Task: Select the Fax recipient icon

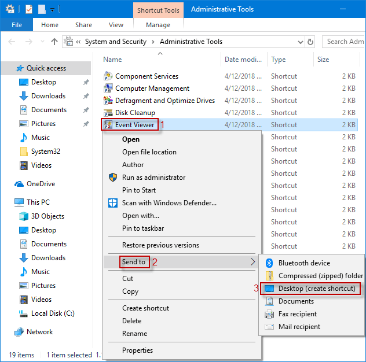Action: pyautogui.click(x=269, y=314)
